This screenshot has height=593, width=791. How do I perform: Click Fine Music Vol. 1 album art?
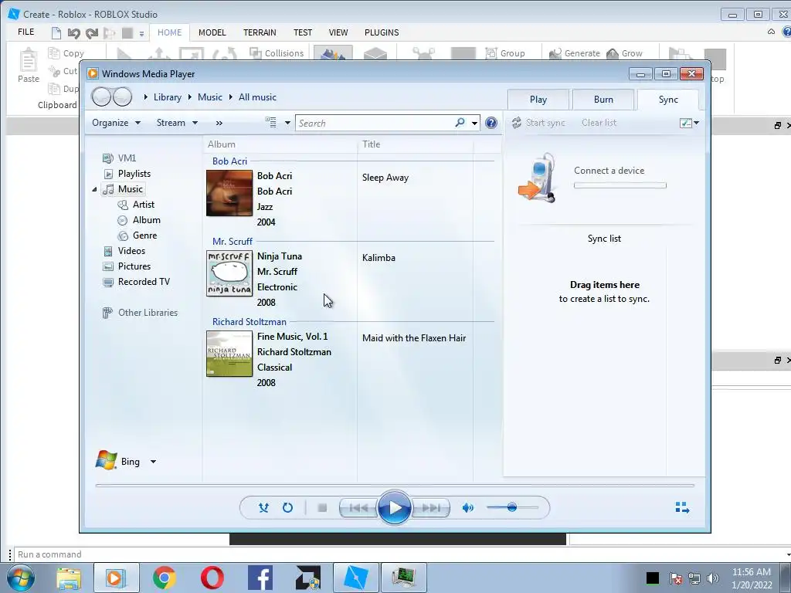coord(229,354)
